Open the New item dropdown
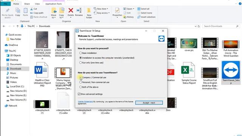 click(x=101, y=9)
